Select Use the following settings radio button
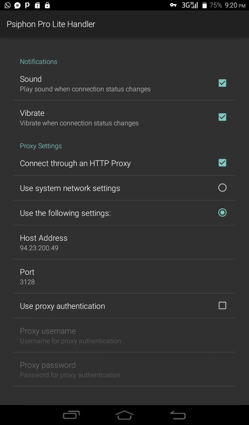The height and width of the screenshot is (425, 249). pyautogui.click(x=222, y=213)
